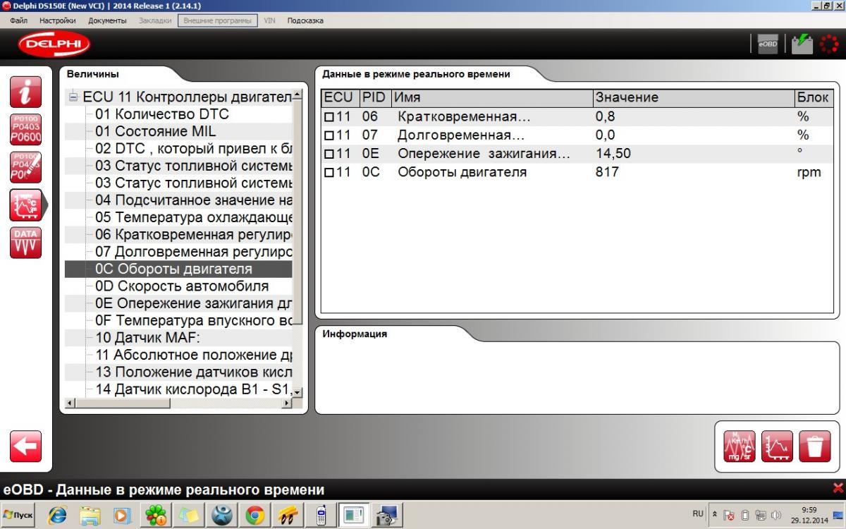Check the box for PID 07 row
846x529 pixels.
(x=329, y=135)
